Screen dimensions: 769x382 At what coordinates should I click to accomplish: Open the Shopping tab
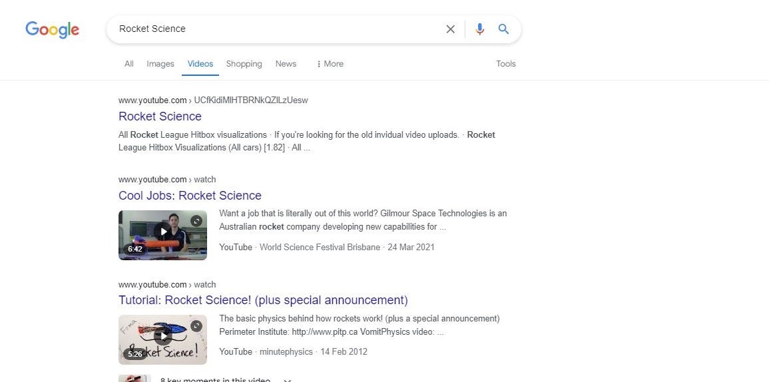244,64
